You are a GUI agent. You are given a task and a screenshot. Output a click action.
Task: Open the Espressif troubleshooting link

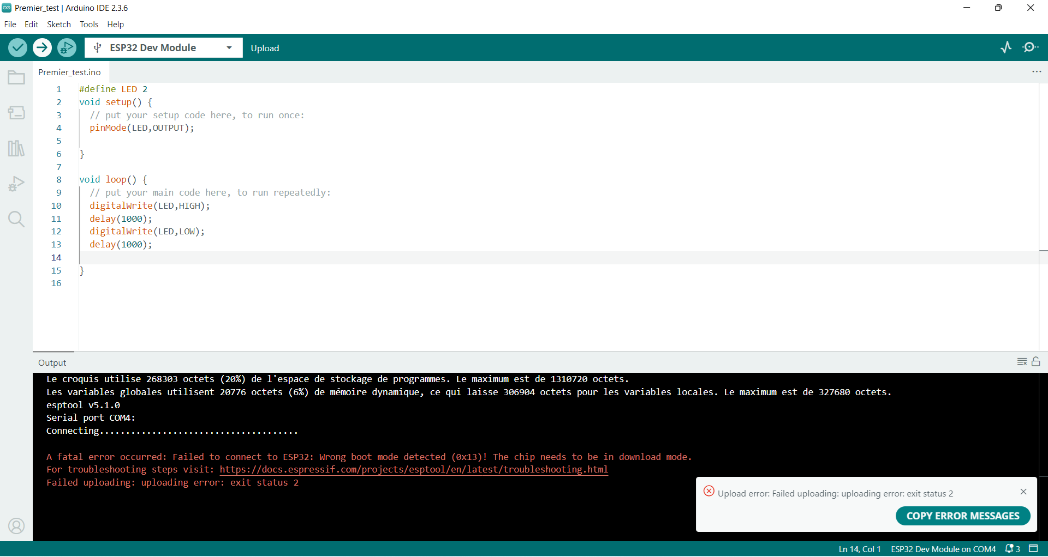click(x=414, y=470)
